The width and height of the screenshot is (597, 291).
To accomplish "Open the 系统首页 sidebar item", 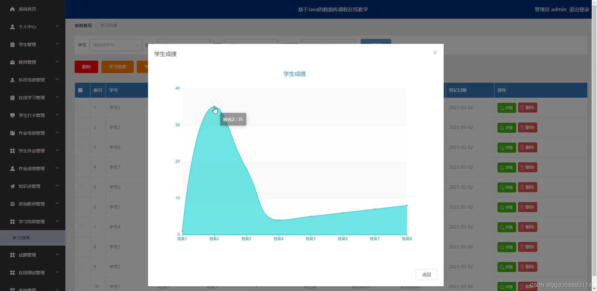I will [33, 9].
